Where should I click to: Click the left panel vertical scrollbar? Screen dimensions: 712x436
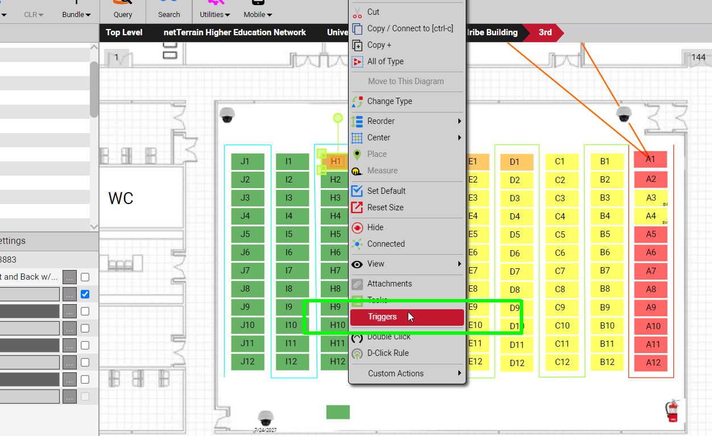coord(94,89)
